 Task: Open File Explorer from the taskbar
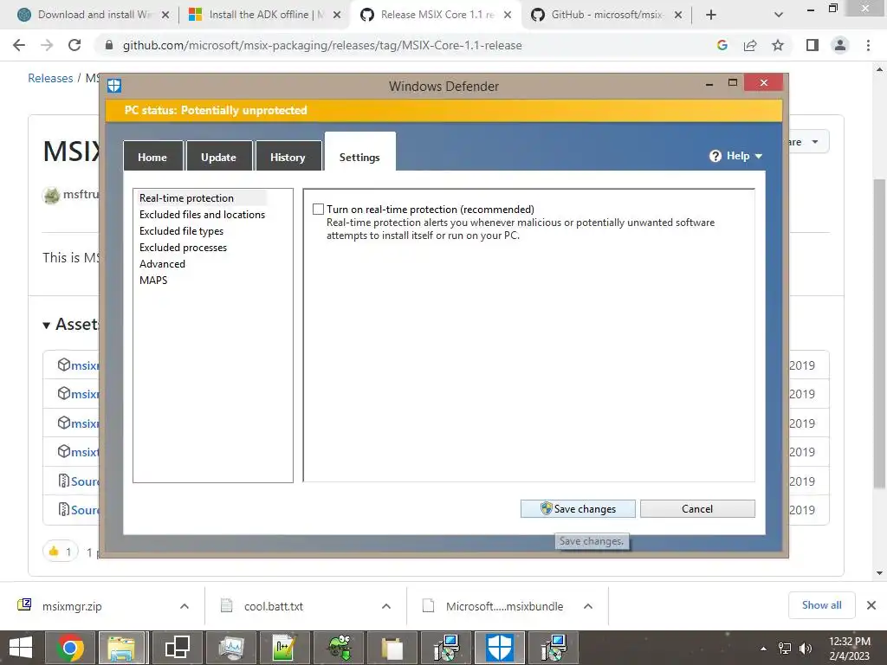[122, 648]
